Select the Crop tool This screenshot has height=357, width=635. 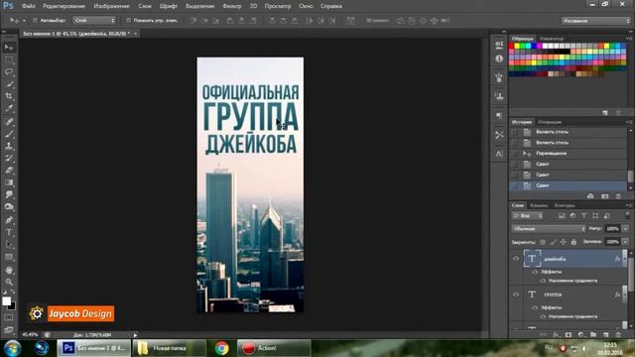point(9,96)
